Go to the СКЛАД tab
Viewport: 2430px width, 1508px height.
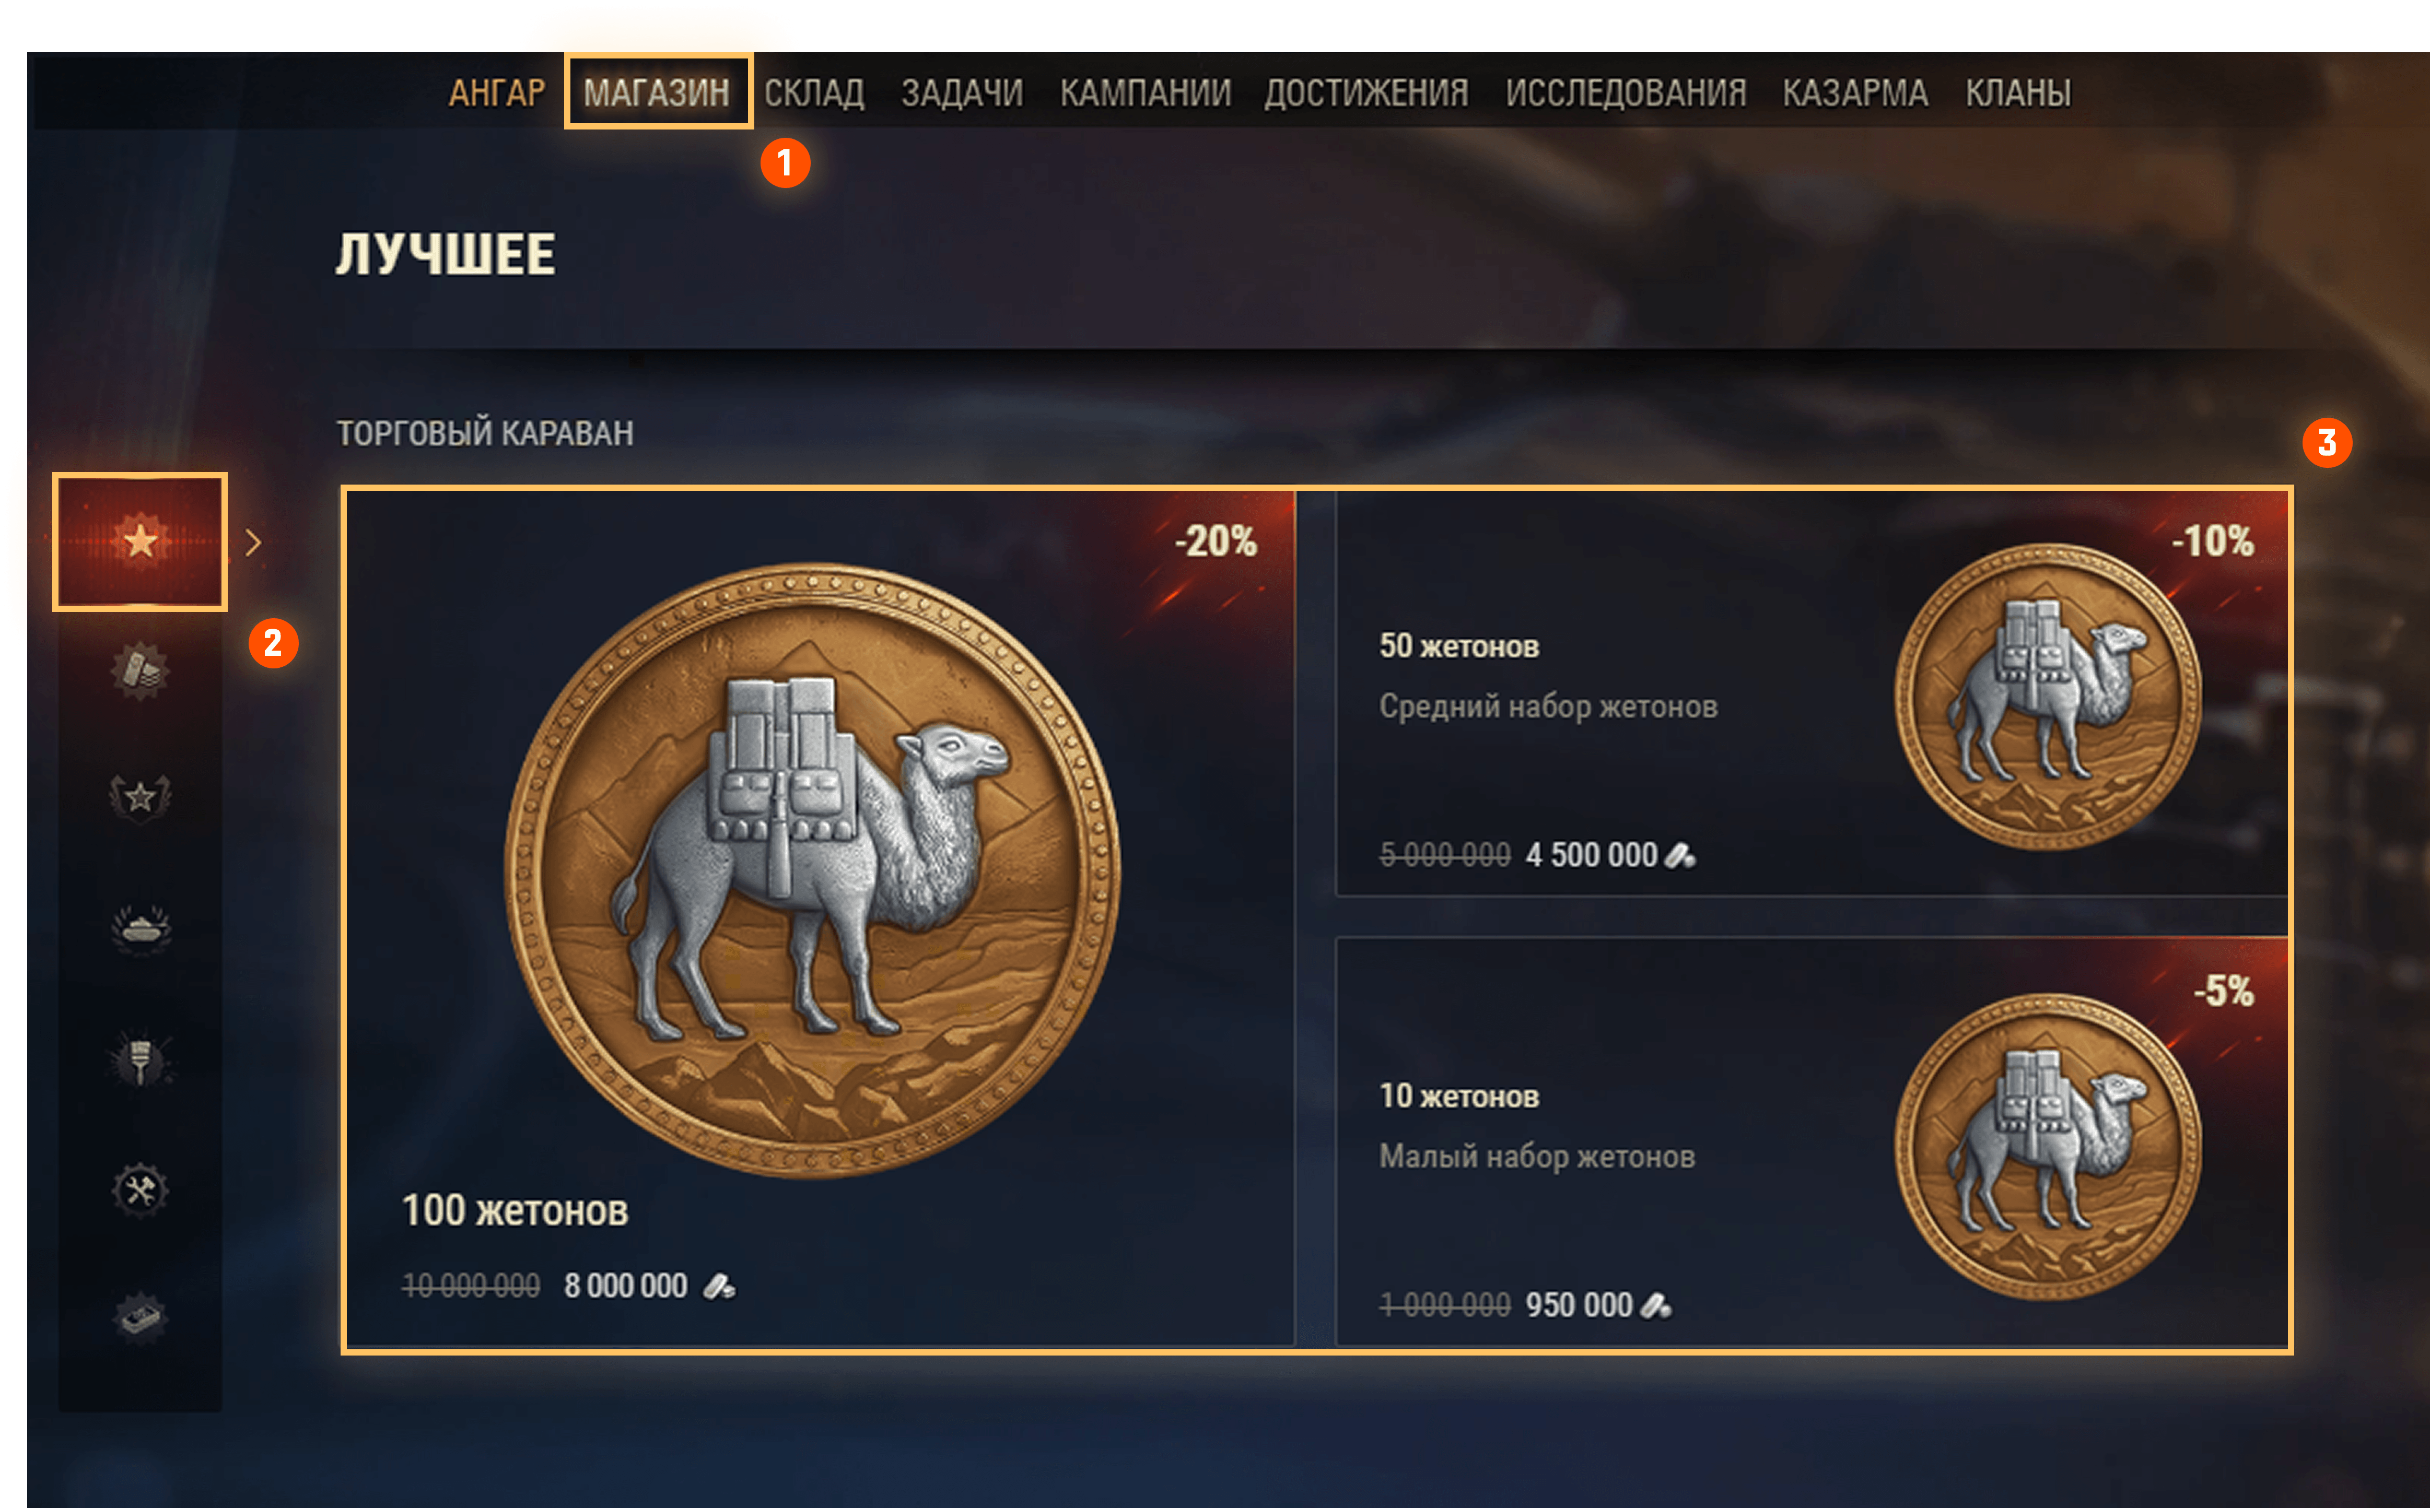[814, 93]
